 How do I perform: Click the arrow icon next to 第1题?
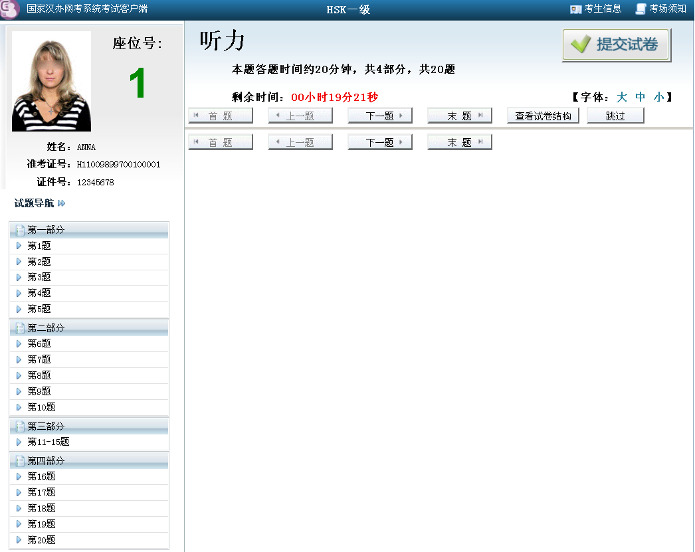pyautogui.click(x=19, y=246)
